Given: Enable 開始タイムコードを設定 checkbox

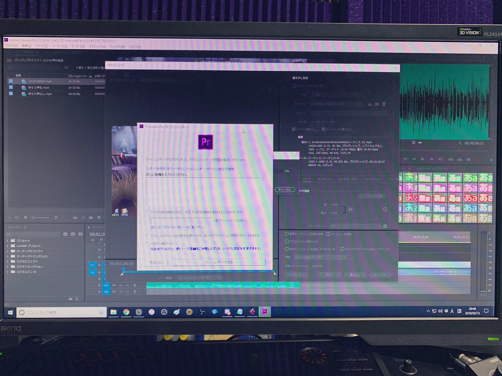Looking at the screenshot, I should 287,249.
